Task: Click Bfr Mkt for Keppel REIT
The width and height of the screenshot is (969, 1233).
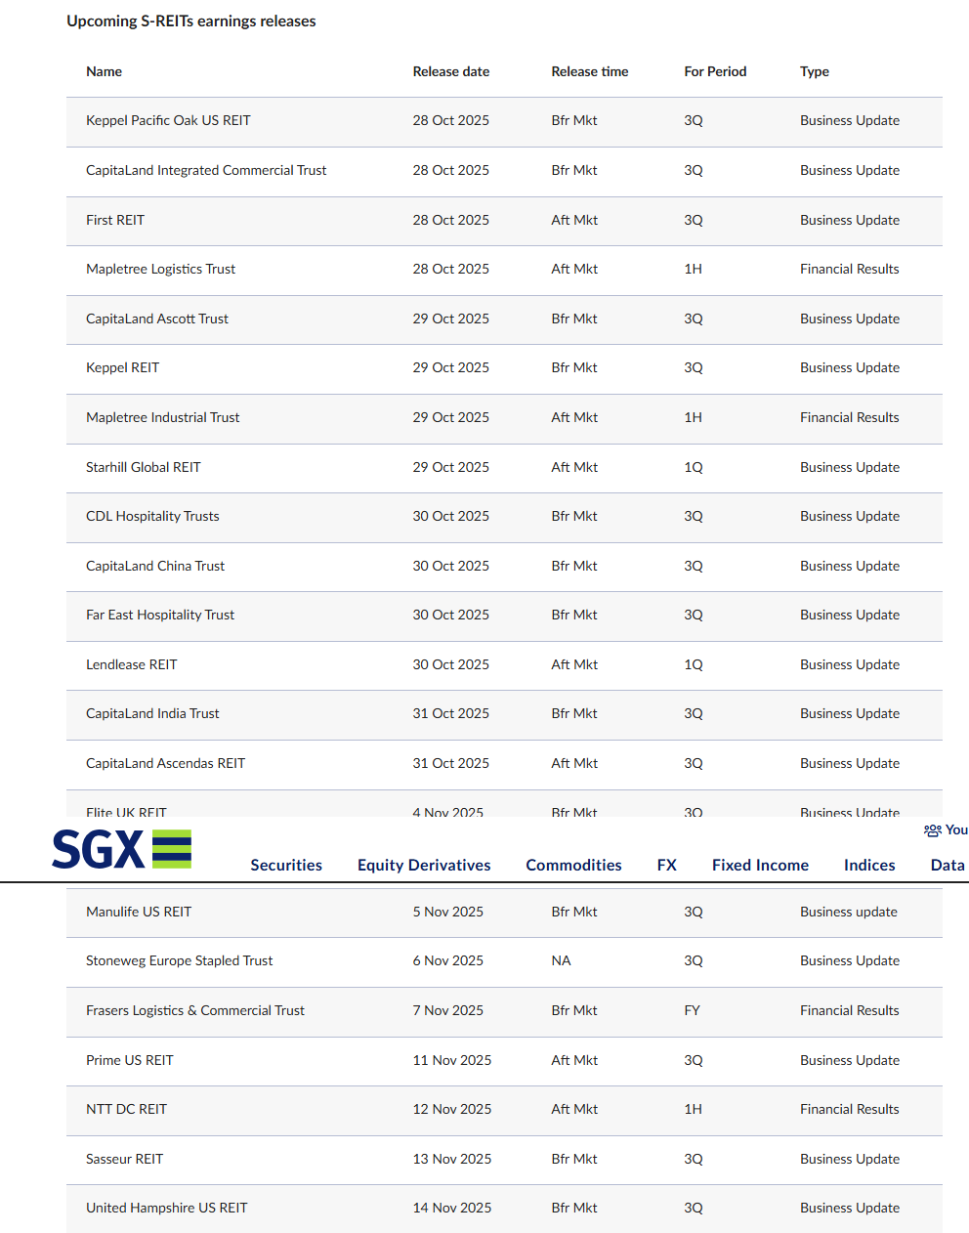Action: pyautogui.click(x=574, y=367)
